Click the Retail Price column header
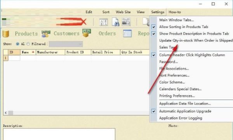The width and height of the screenshot is (233, 140). (x=106, y=52)
